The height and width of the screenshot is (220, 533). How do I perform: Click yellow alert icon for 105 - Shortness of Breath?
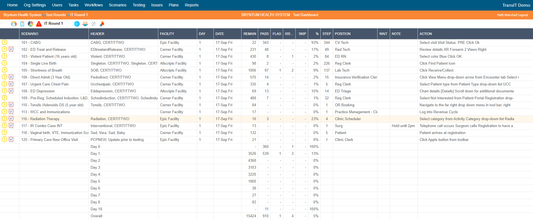click(x=4, y=70)
